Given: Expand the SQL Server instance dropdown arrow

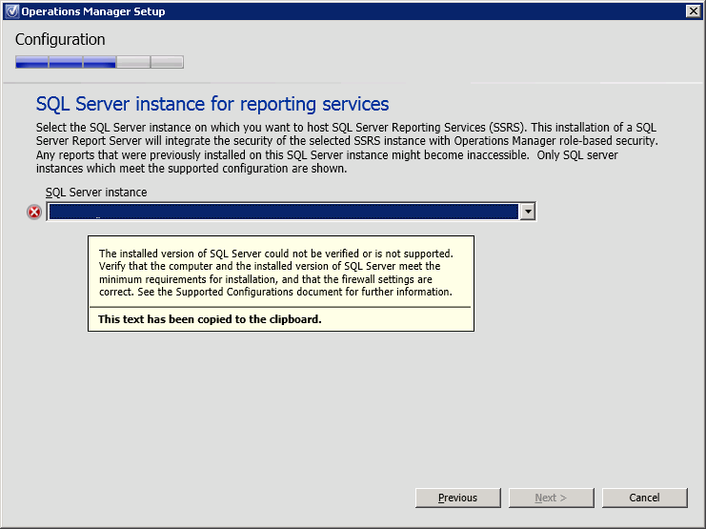Looking at the screenshot, I should [528, 212].
